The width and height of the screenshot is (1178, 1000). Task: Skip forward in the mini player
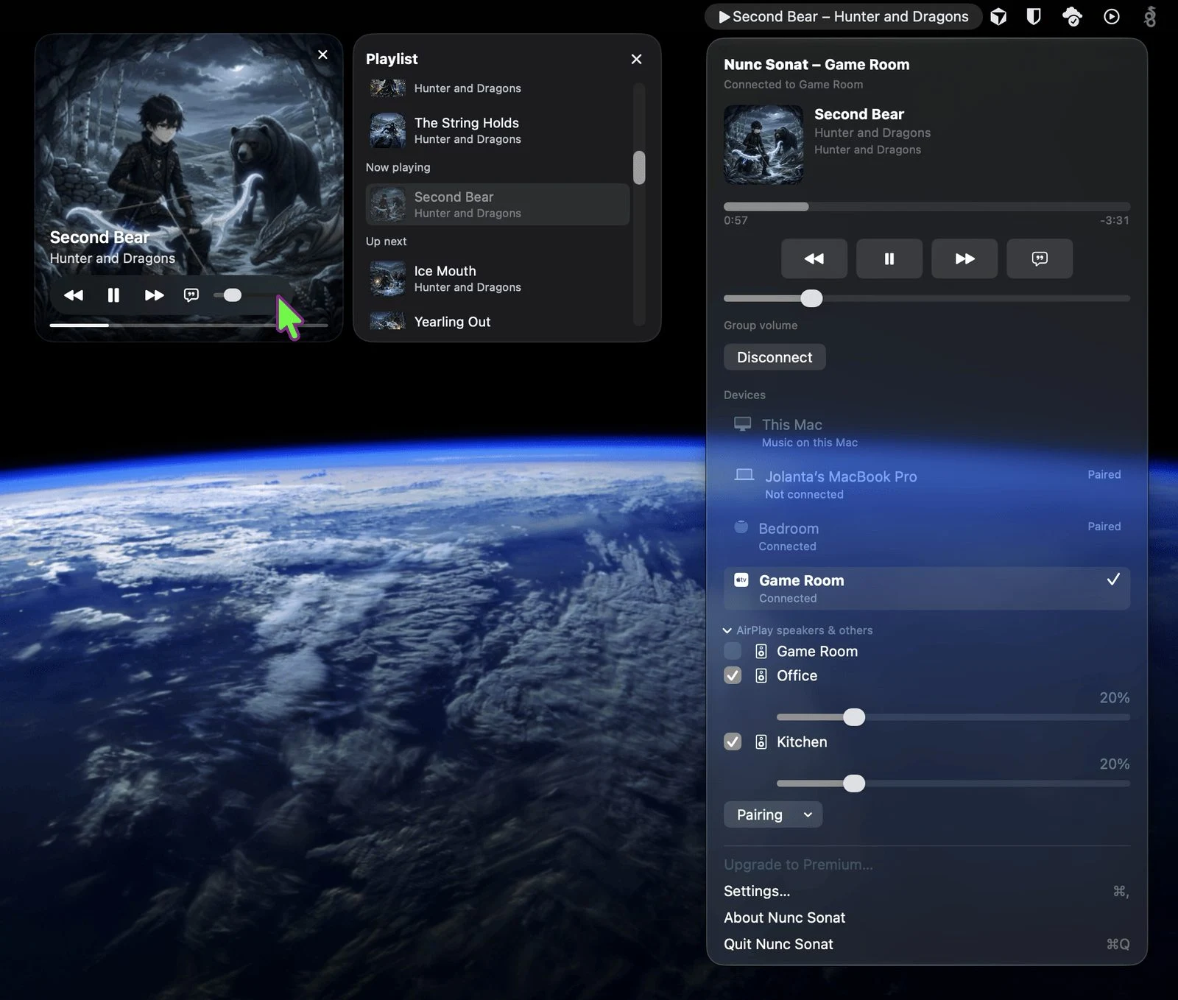154,295
